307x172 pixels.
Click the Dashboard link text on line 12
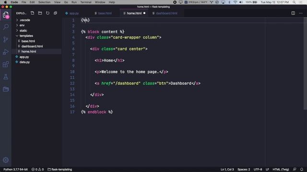coord(181,84)
